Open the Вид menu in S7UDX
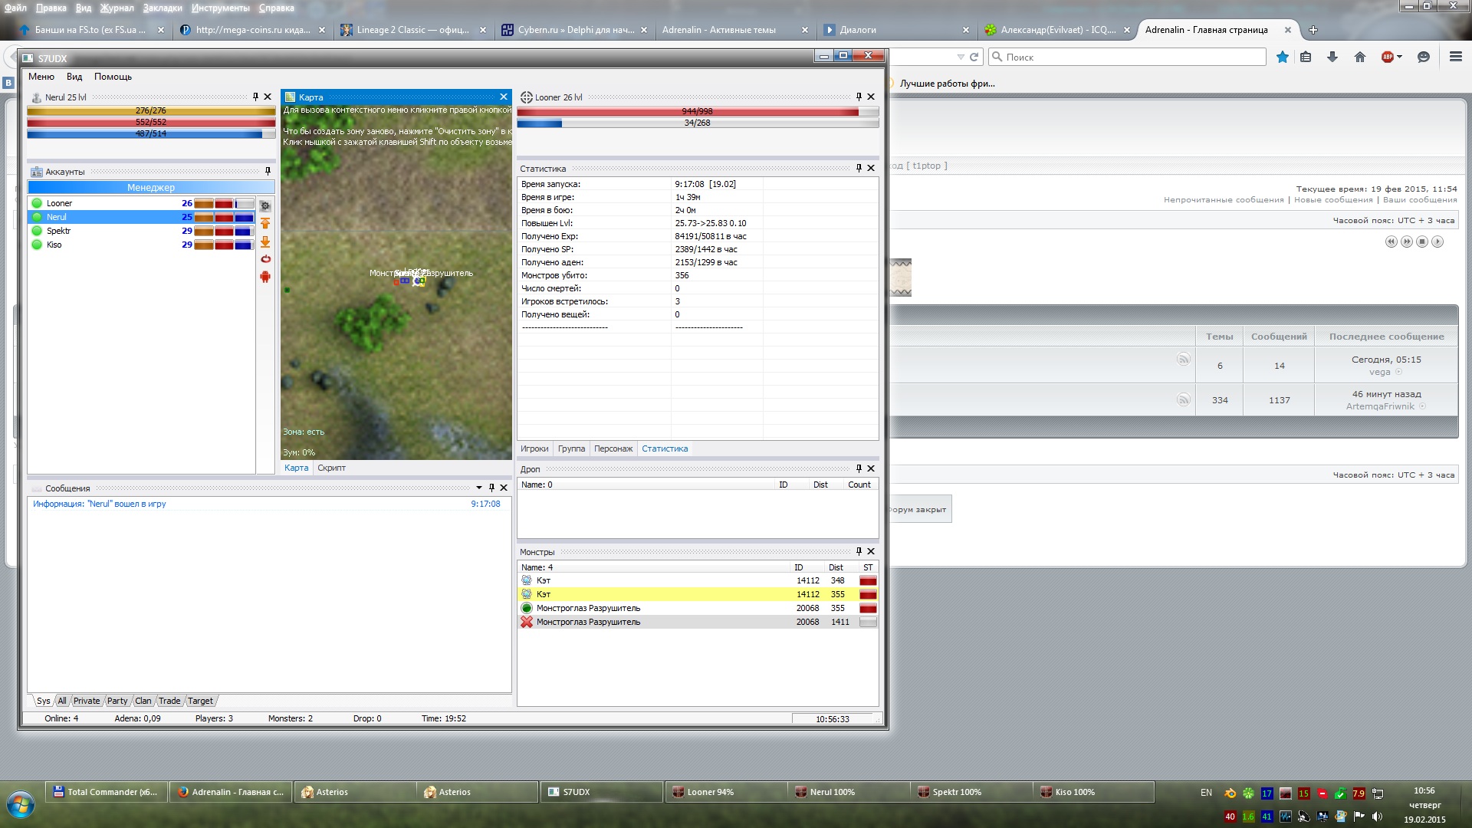The image size is (1472, 828). click(x=74, y=77)
